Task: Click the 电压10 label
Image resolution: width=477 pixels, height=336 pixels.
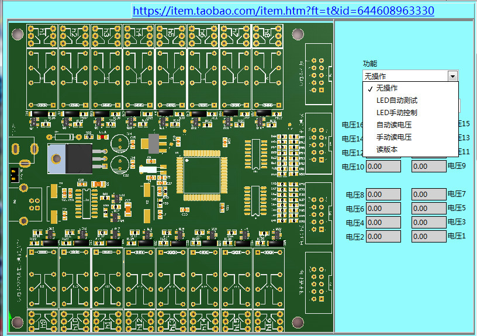Action: click(x=353, y=167)
